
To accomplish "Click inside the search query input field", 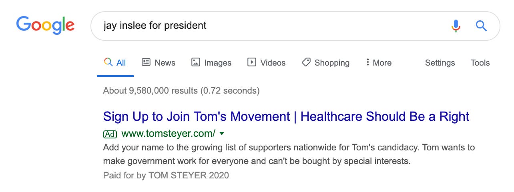I will point(272,26).
